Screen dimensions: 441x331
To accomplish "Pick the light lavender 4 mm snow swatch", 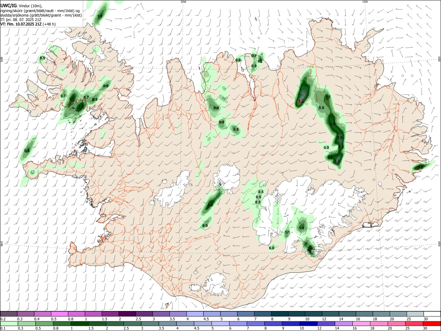I will [195, 314].
